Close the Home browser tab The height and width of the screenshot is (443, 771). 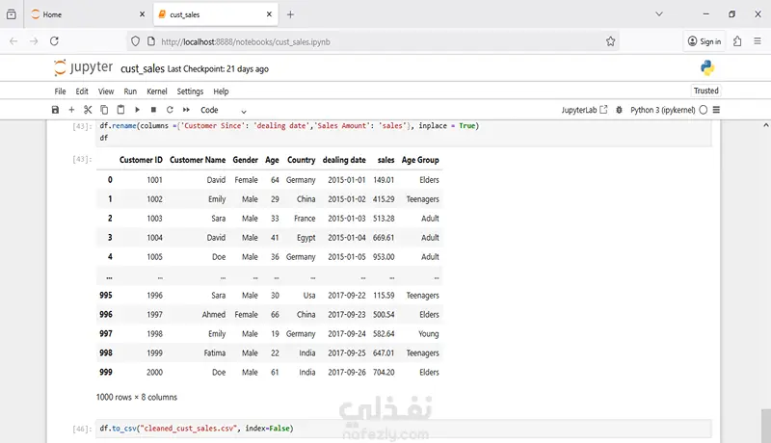(142, 14)
